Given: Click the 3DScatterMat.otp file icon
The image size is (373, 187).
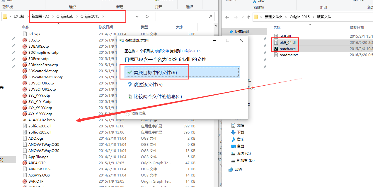Looking at the screenshot, I should click(x=25, y=71).
